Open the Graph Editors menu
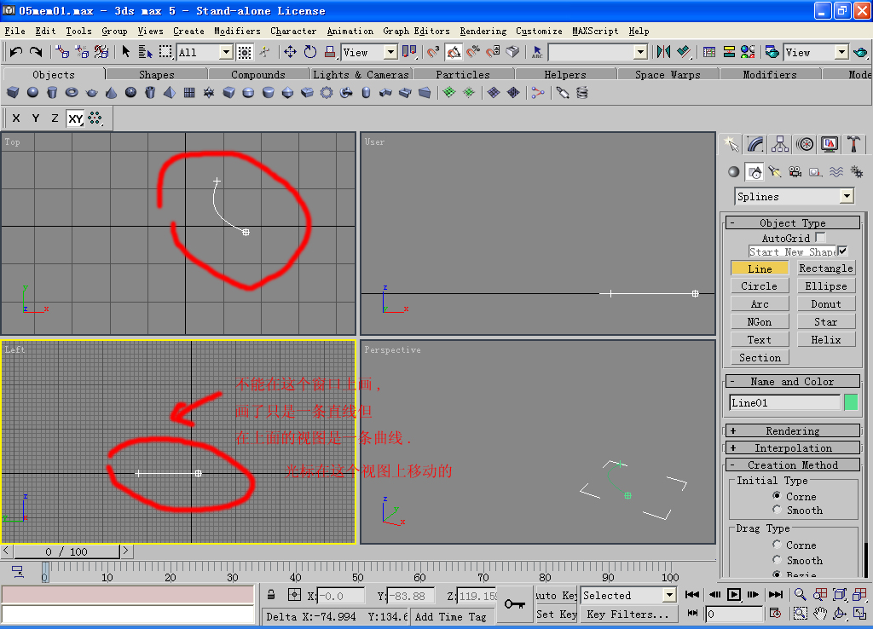Viewport: 873px width, 629px height. [416, 32]
